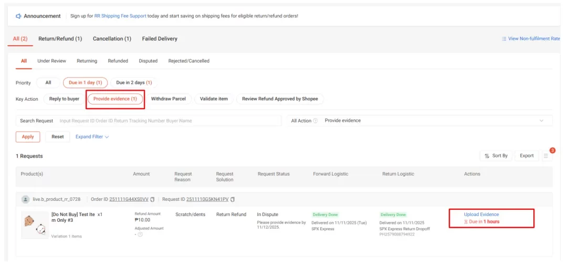Copy the Request ID using copy icon
This screenshot has height=268, width=567.
(x=233, y=199)
